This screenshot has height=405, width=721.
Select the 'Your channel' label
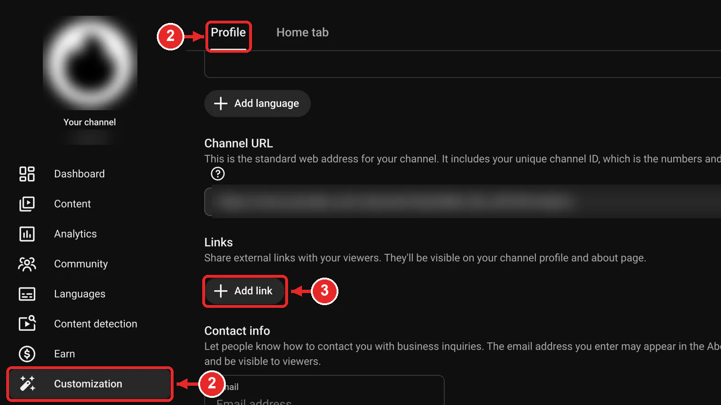(x=90, y=122)
